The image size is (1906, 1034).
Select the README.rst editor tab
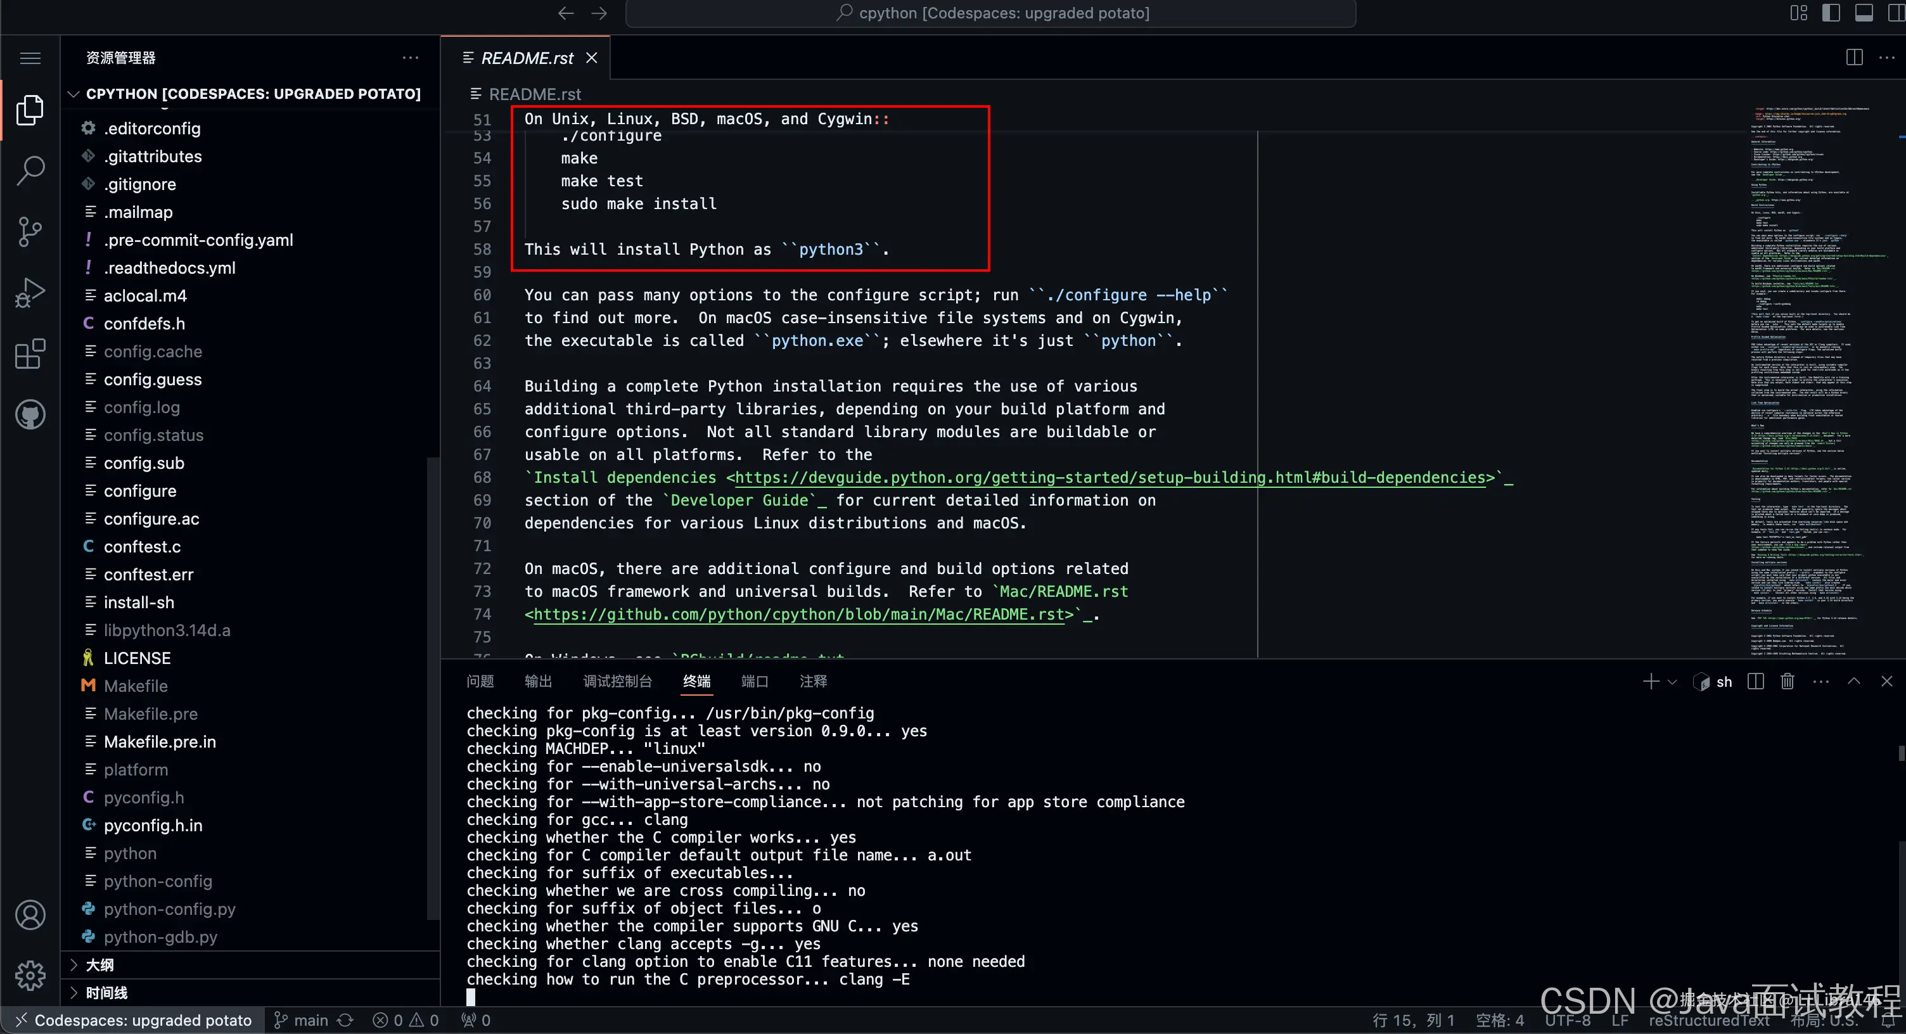[526, 58]
